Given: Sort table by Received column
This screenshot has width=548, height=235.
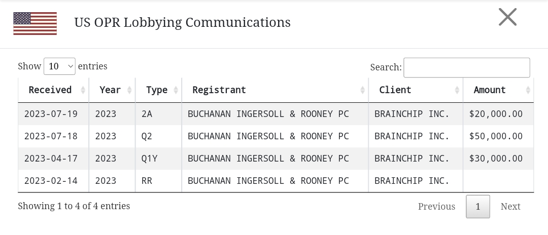Looking at the screenshot, I should 53,90.
